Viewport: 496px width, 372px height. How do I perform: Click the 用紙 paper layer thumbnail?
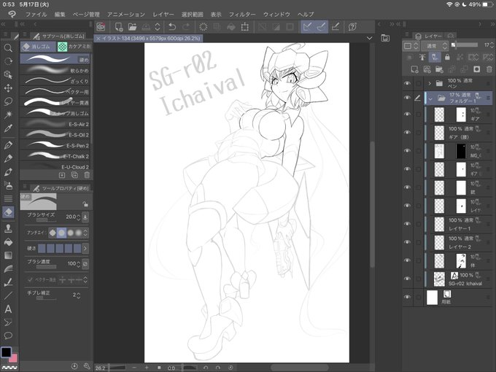point(432,298)
